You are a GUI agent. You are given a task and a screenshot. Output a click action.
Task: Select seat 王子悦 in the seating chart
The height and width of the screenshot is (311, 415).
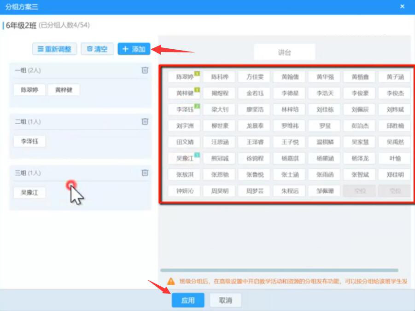(x=290, y=142)
